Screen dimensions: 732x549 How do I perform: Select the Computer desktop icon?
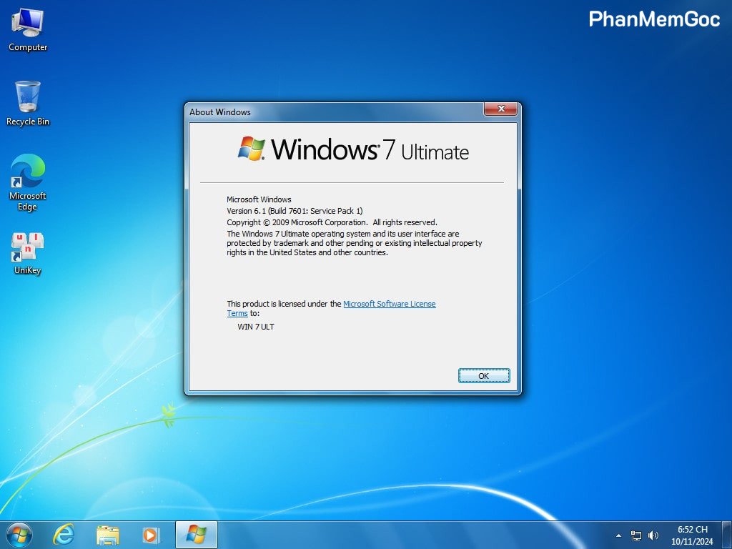tap(27, 29)
